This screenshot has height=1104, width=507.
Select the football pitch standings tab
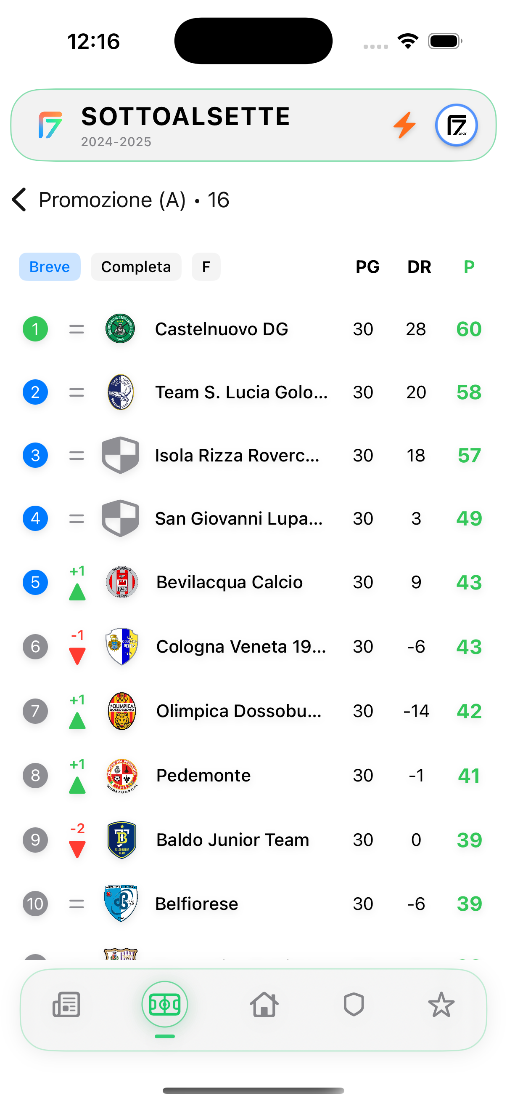[165, 1004]
